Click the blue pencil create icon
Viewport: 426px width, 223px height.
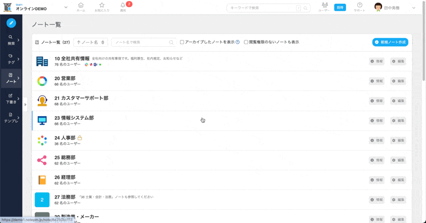[x=11, y=23]
